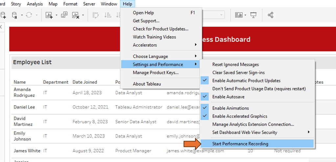Click the Tableau Administrator position cell
The width and height of the screenshot is (336, 162).
point(139,107)
